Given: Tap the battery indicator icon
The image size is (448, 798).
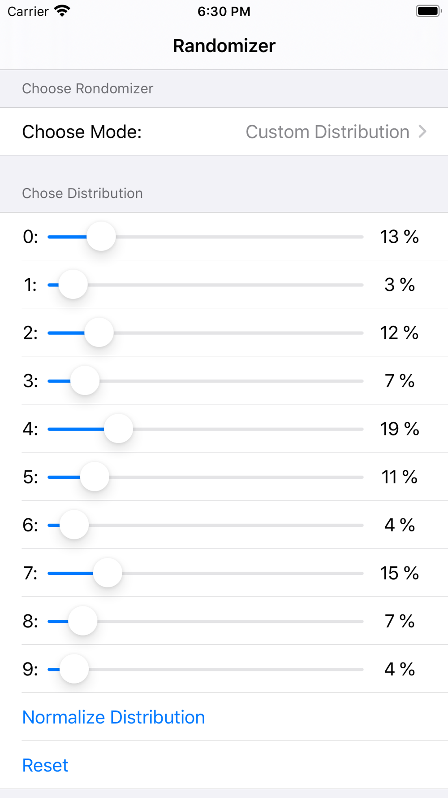Looking at the screenshot, I should click(428, 11).
